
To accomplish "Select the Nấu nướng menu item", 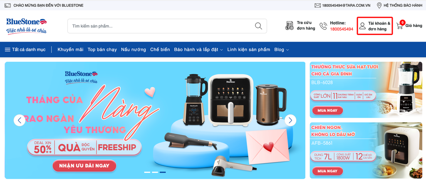I will (x=134, y=49).
